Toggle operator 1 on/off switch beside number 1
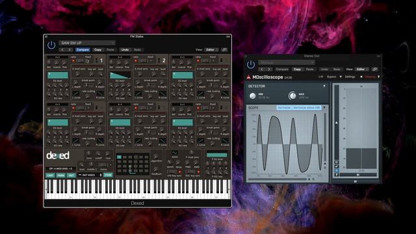The width and height of the screenshot is (416, 234). pyautogui.click(x=96, y=60)
